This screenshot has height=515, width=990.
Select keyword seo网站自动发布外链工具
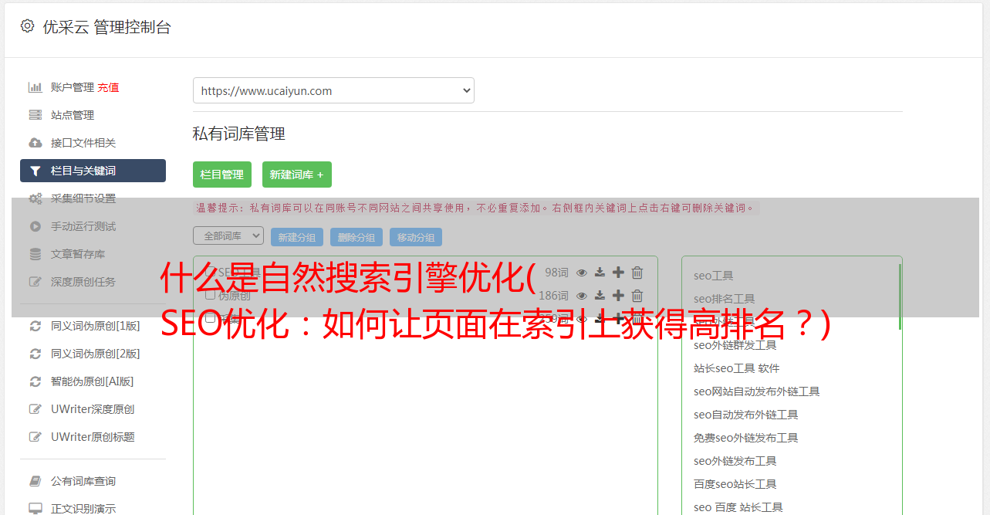(757, 391)
